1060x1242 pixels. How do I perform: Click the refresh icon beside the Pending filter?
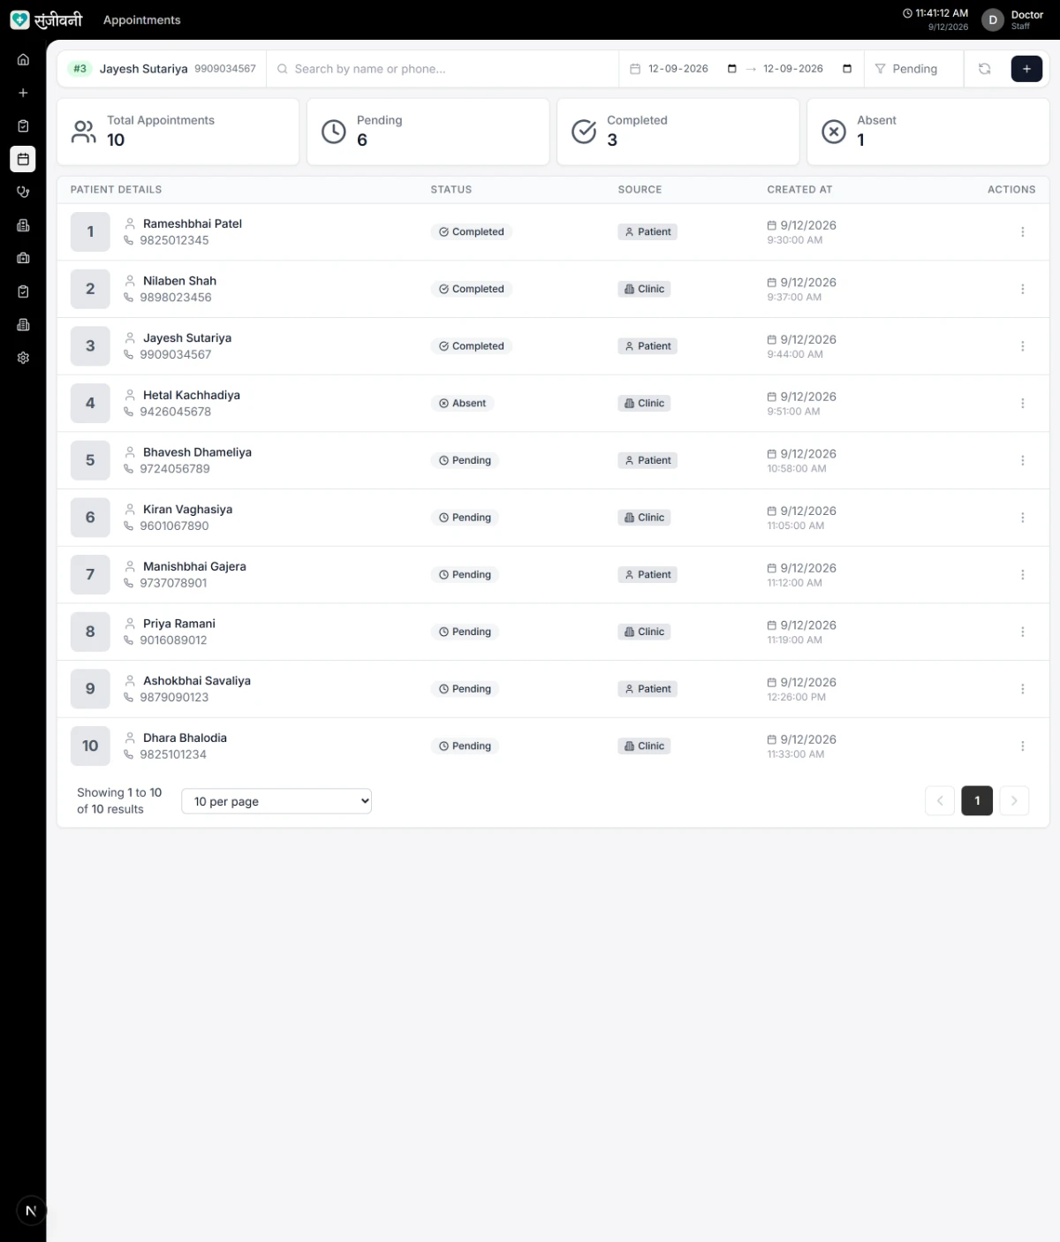[984, 69]
